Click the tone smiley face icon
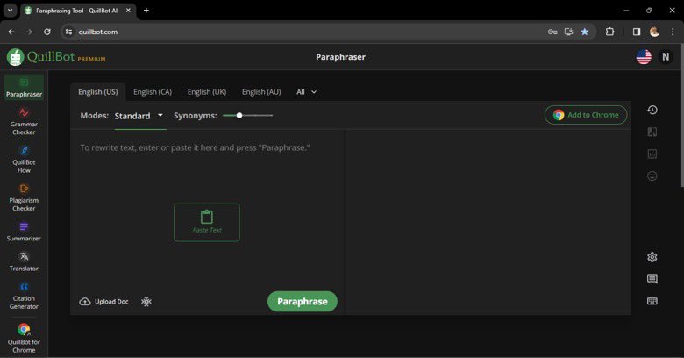 pyautogui.click(x=652, y=176)
